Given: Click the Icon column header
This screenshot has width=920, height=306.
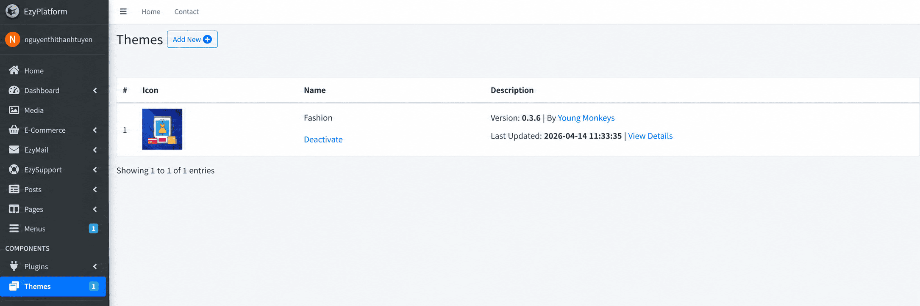Looking at the screenshot, I should pos(150,90).
